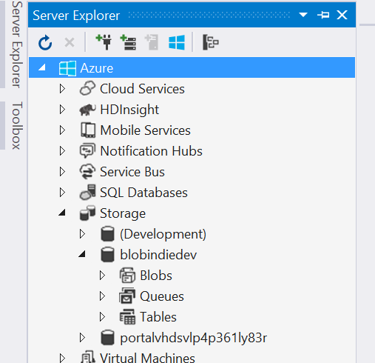
Task: Open the Toolbox side tab
Action: pos(17,125)
